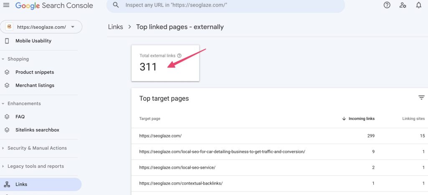
Task: Open the local-seo-service target page row
Action: coord(280,167)
